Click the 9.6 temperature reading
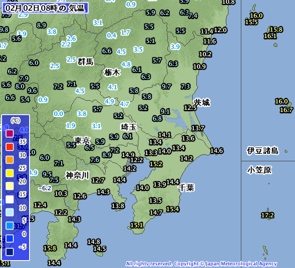295x268 pixels. [32, 91]
